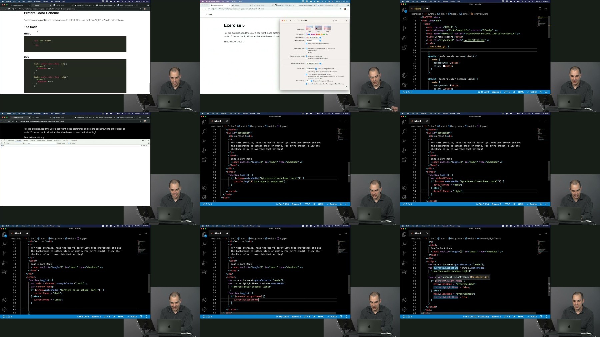Open Source Control in the .overrideLight VS Code frame

pyautogui.click(x=404, y=28)
